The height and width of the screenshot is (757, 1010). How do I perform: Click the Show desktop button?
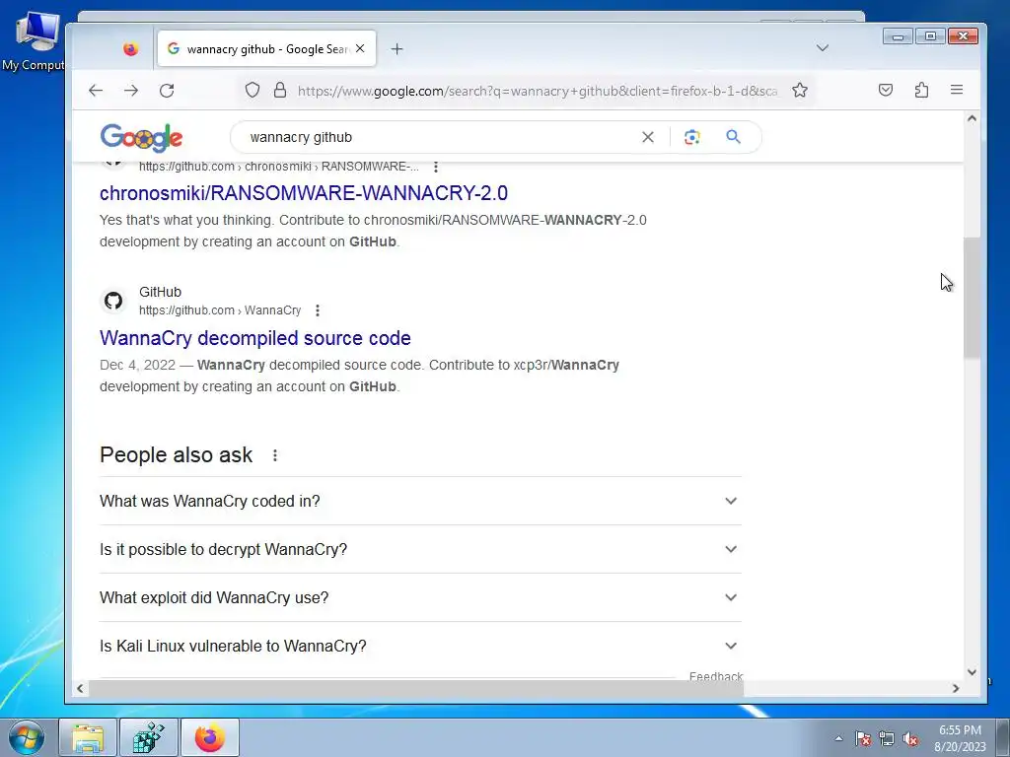[x=1003, y=737]
